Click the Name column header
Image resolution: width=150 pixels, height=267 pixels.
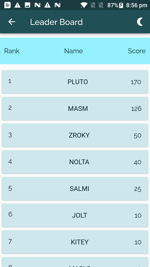tap(73, 51)
